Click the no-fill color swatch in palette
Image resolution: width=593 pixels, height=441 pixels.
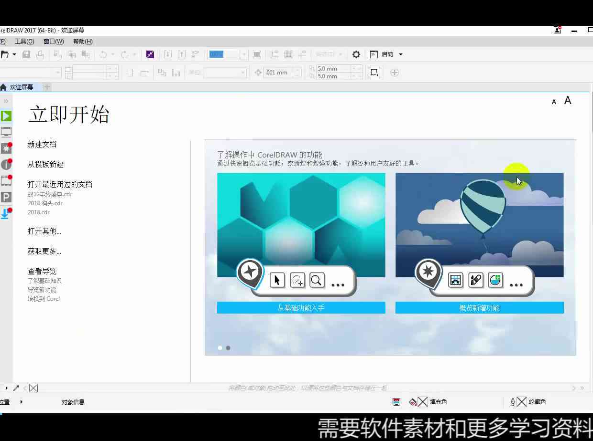click(33, 388)
